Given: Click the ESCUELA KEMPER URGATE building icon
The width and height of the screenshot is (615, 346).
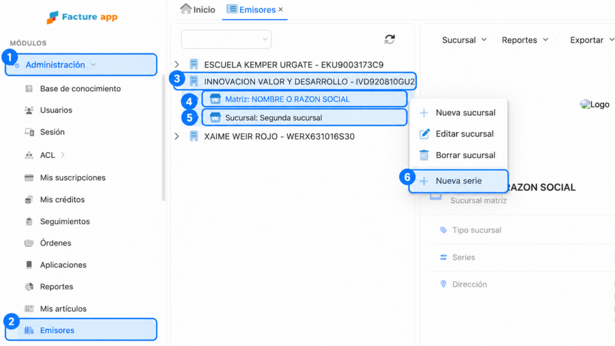Looking at the screenshot, I should [194, 64].
